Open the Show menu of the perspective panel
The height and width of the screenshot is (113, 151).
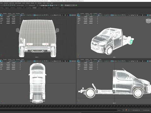click(91, 13)
